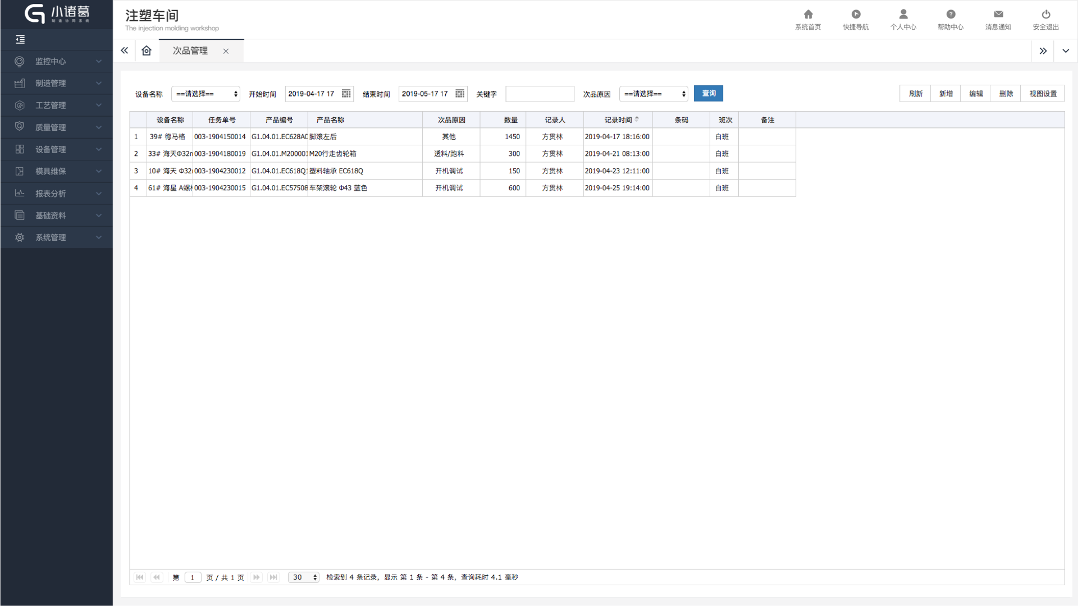Click the 关键字 keyword input field
Image resolution: width=1078 pixels, height=606 pixels.
point(540,94)
